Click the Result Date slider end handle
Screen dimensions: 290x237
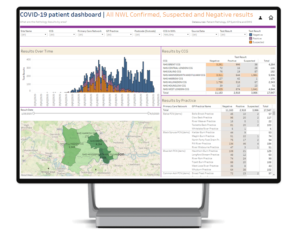(x=149, y=113)
